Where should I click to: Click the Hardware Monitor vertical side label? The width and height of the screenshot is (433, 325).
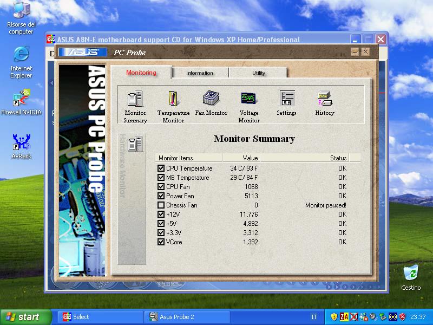(123, 166)
